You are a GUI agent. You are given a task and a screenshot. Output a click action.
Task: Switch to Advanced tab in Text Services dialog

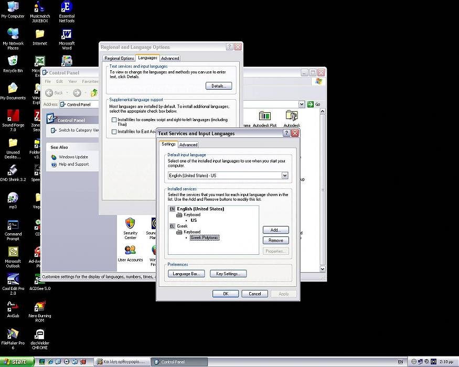(x=188, y=145)
